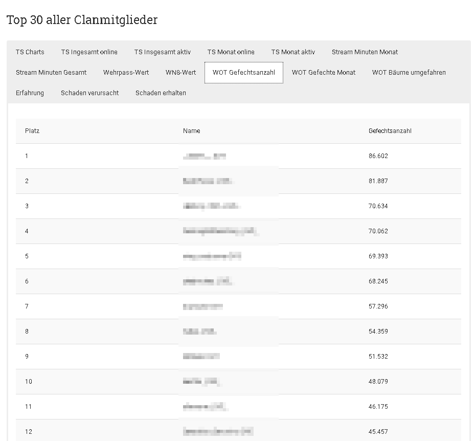Click the active WOT Gefechtsanzahl tab
Viewport: 475px width, 441px height.
244,73
